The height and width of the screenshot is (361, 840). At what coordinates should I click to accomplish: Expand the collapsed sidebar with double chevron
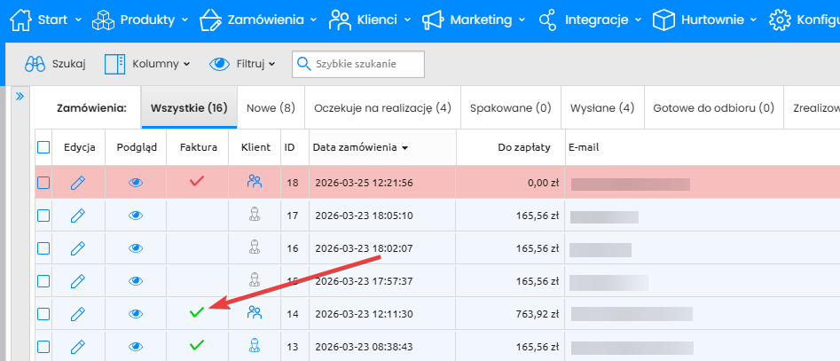(x=20, y=96)
